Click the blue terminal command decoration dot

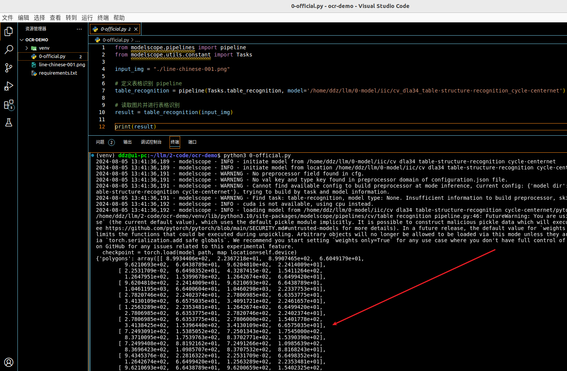(x=93, y=155)
